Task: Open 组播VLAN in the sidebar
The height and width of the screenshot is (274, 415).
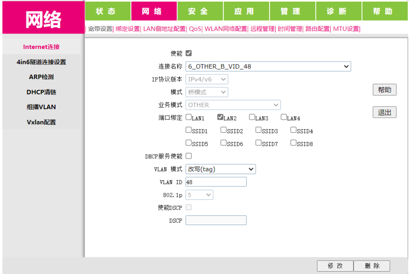Action: [x=41, y=107]
